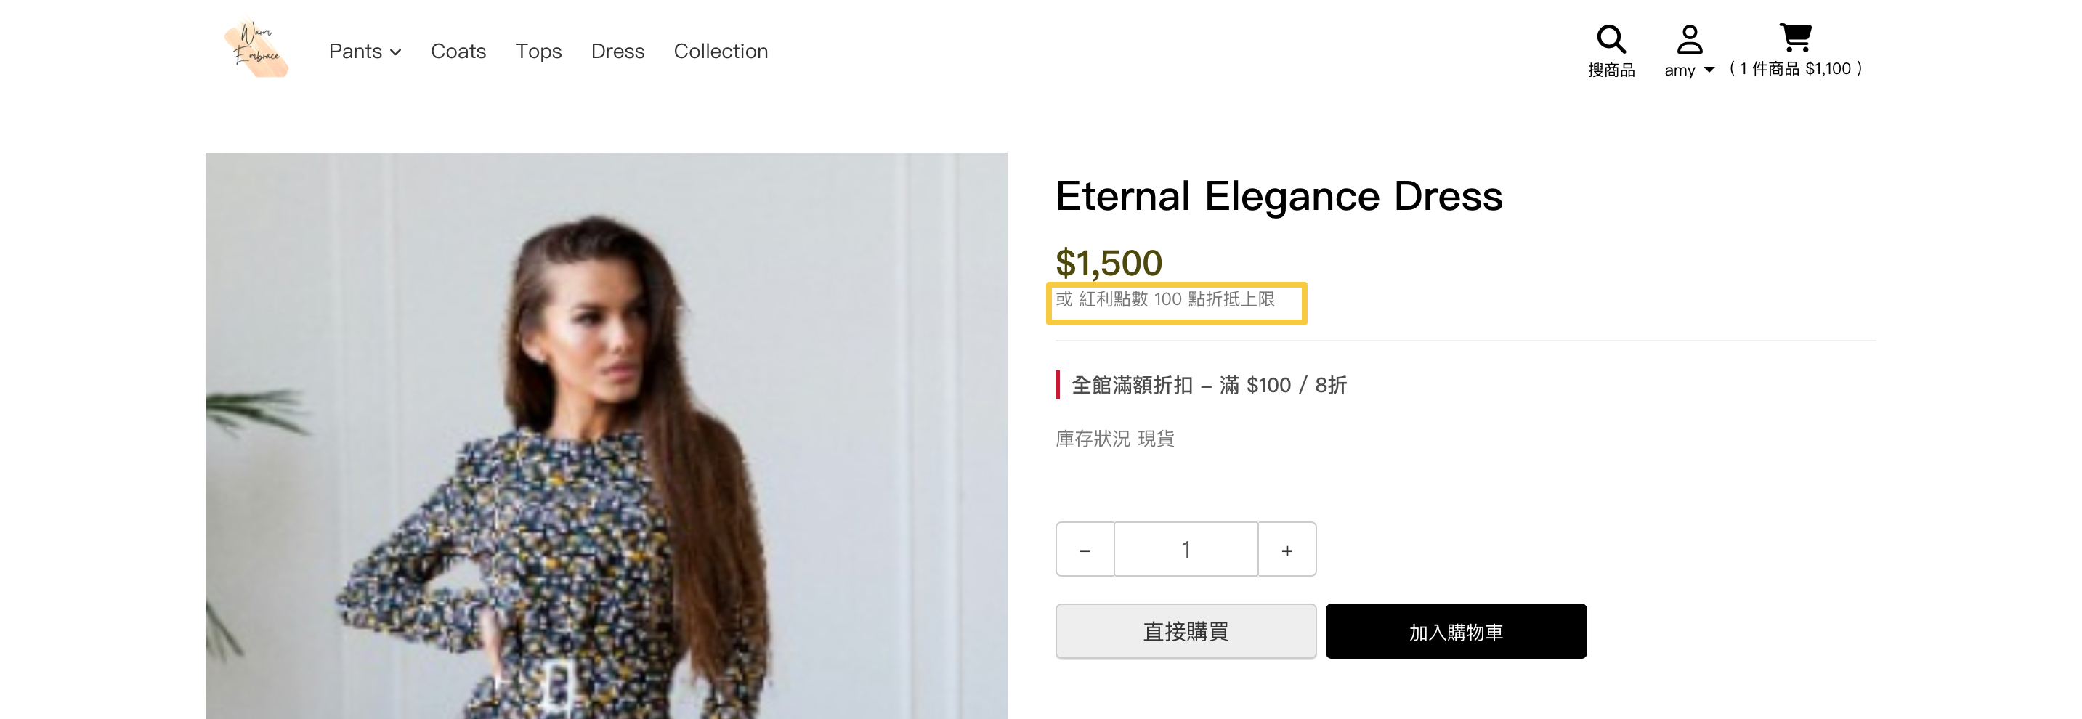Viewport: 2082px width, 719px height.
Task: Open cart summary showing 1 件商品 $1,100
Action: pos(1795,70)
